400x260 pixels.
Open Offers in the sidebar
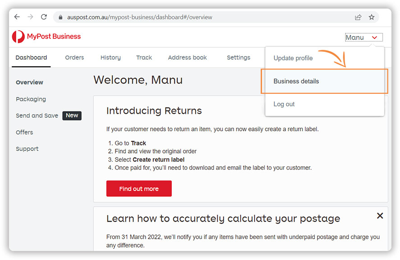pyautogui.click(x=24, y=132)
